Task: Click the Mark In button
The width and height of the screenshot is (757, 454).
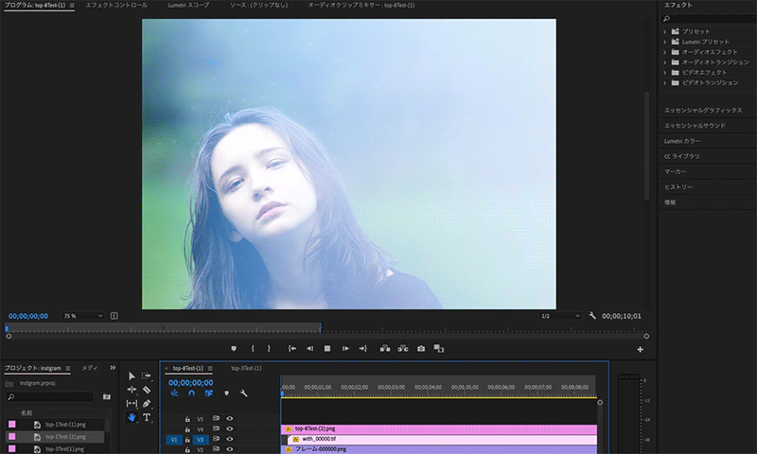Action: 253,348
